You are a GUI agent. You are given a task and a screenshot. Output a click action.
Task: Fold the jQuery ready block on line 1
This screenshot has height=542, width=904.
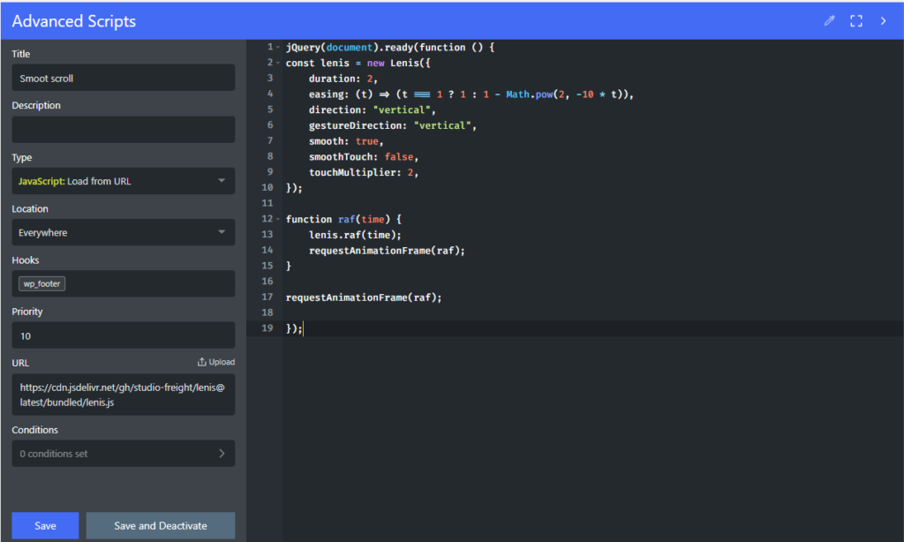click(x=278, y=48)
